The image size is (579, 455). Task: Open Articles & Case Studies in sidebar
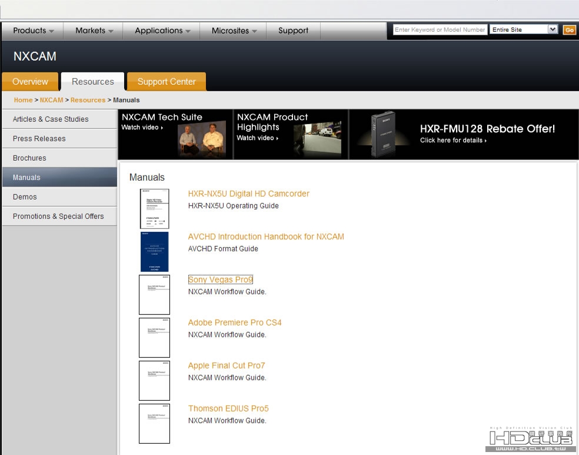pos(59,119)
